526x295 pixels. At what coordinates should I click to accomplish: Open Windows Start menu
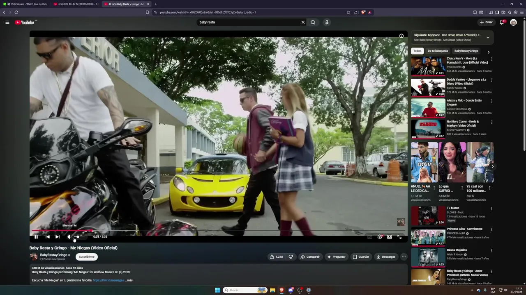click(x=217, y=290)
